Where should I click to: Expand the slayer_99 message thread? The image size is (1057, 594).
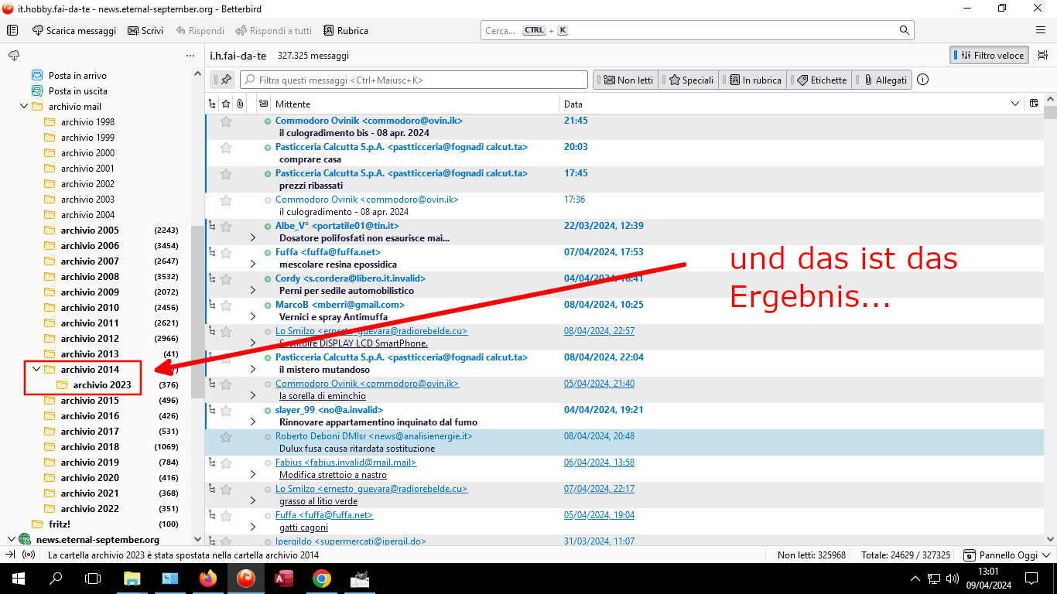[x=253, y=422]
